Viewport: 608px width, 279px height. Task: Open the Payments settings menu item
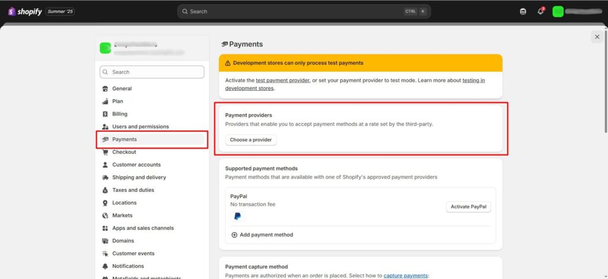124,139
